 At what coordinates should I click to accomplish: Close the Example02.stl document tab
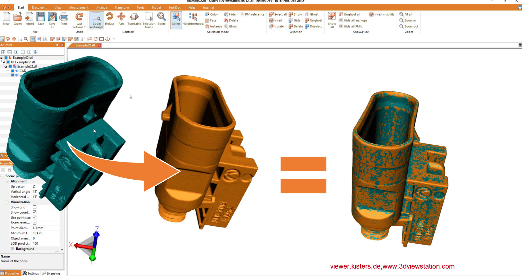tap(99, 45)
